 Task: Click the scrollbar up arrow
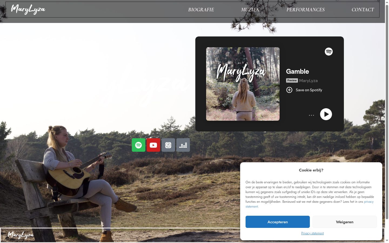387,2
